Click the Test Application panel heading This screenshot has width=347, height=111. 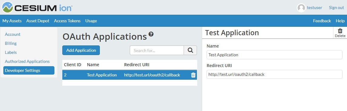232,32
